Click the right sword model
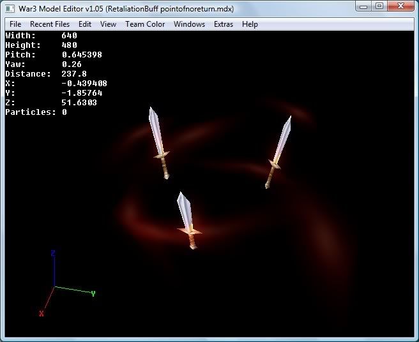Image resolution: width=419 pixels, height=342 pixels. tap(278, 152)
